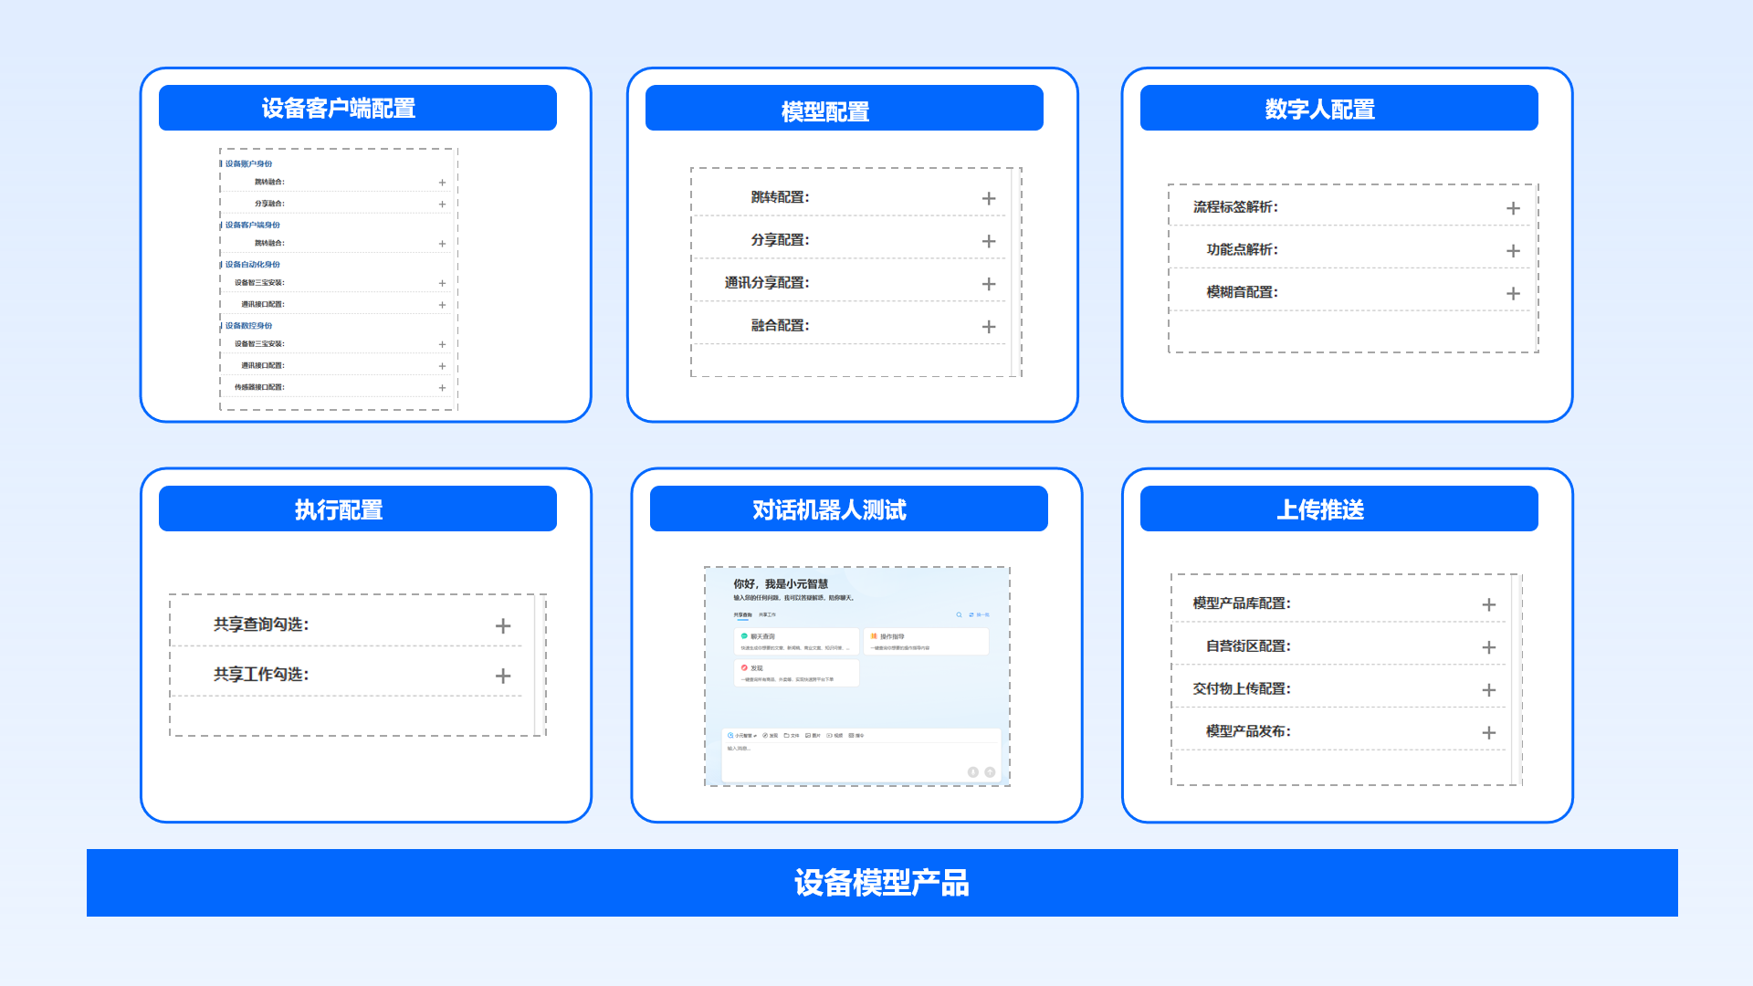Click the microphone icon in chat input
This screenshot has height=986, width=1753.
[x=973, y=772]
